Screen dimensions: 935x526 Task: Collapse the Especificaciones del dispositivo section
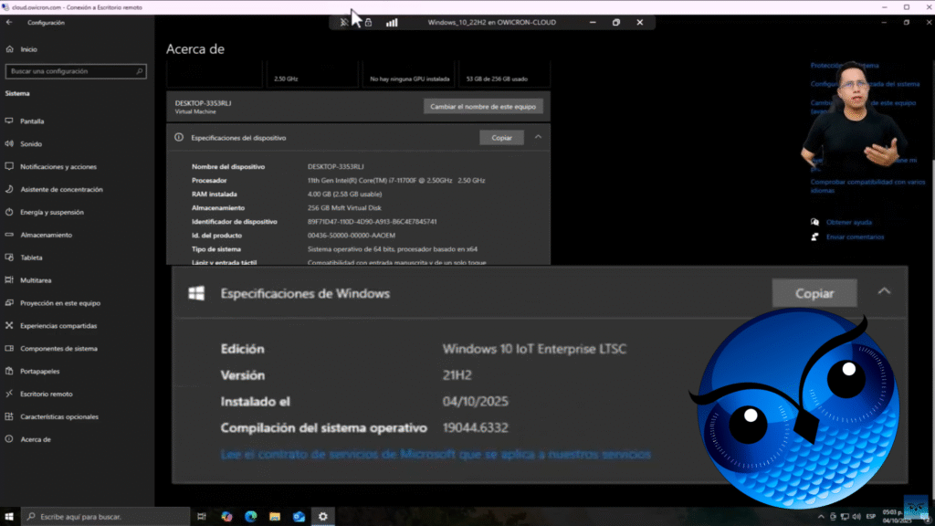538,137
